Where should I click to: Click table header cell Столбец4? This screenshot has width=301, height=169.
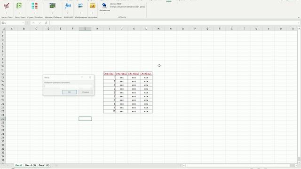pyautogui.click(x=146, y=74)
